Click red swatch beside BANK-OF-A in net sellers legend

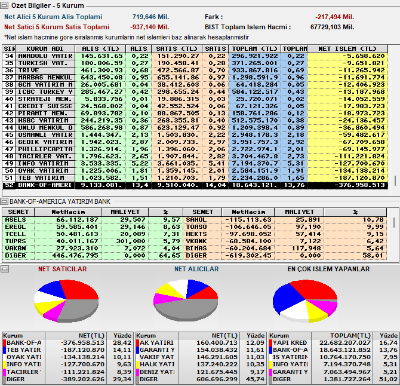coord(4,343)
